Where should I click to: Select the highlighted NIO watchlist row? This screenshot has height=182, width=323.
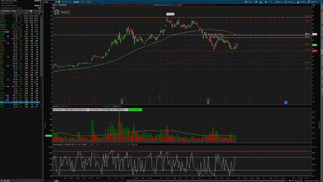[20, 102]
